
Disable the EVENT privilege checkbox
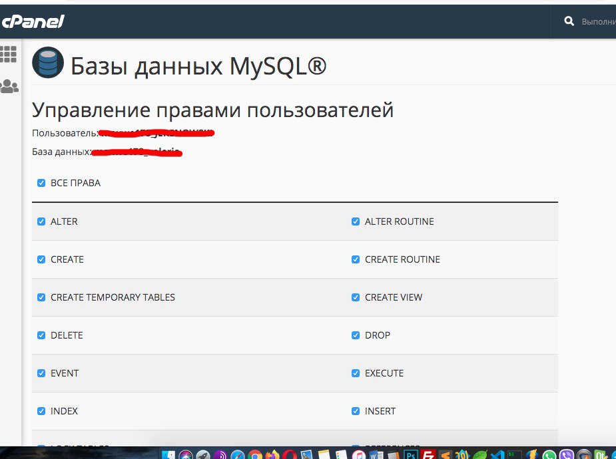pos(41,373)
